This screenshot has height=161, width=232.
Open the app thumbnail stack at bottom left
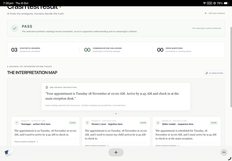point(9,152)
